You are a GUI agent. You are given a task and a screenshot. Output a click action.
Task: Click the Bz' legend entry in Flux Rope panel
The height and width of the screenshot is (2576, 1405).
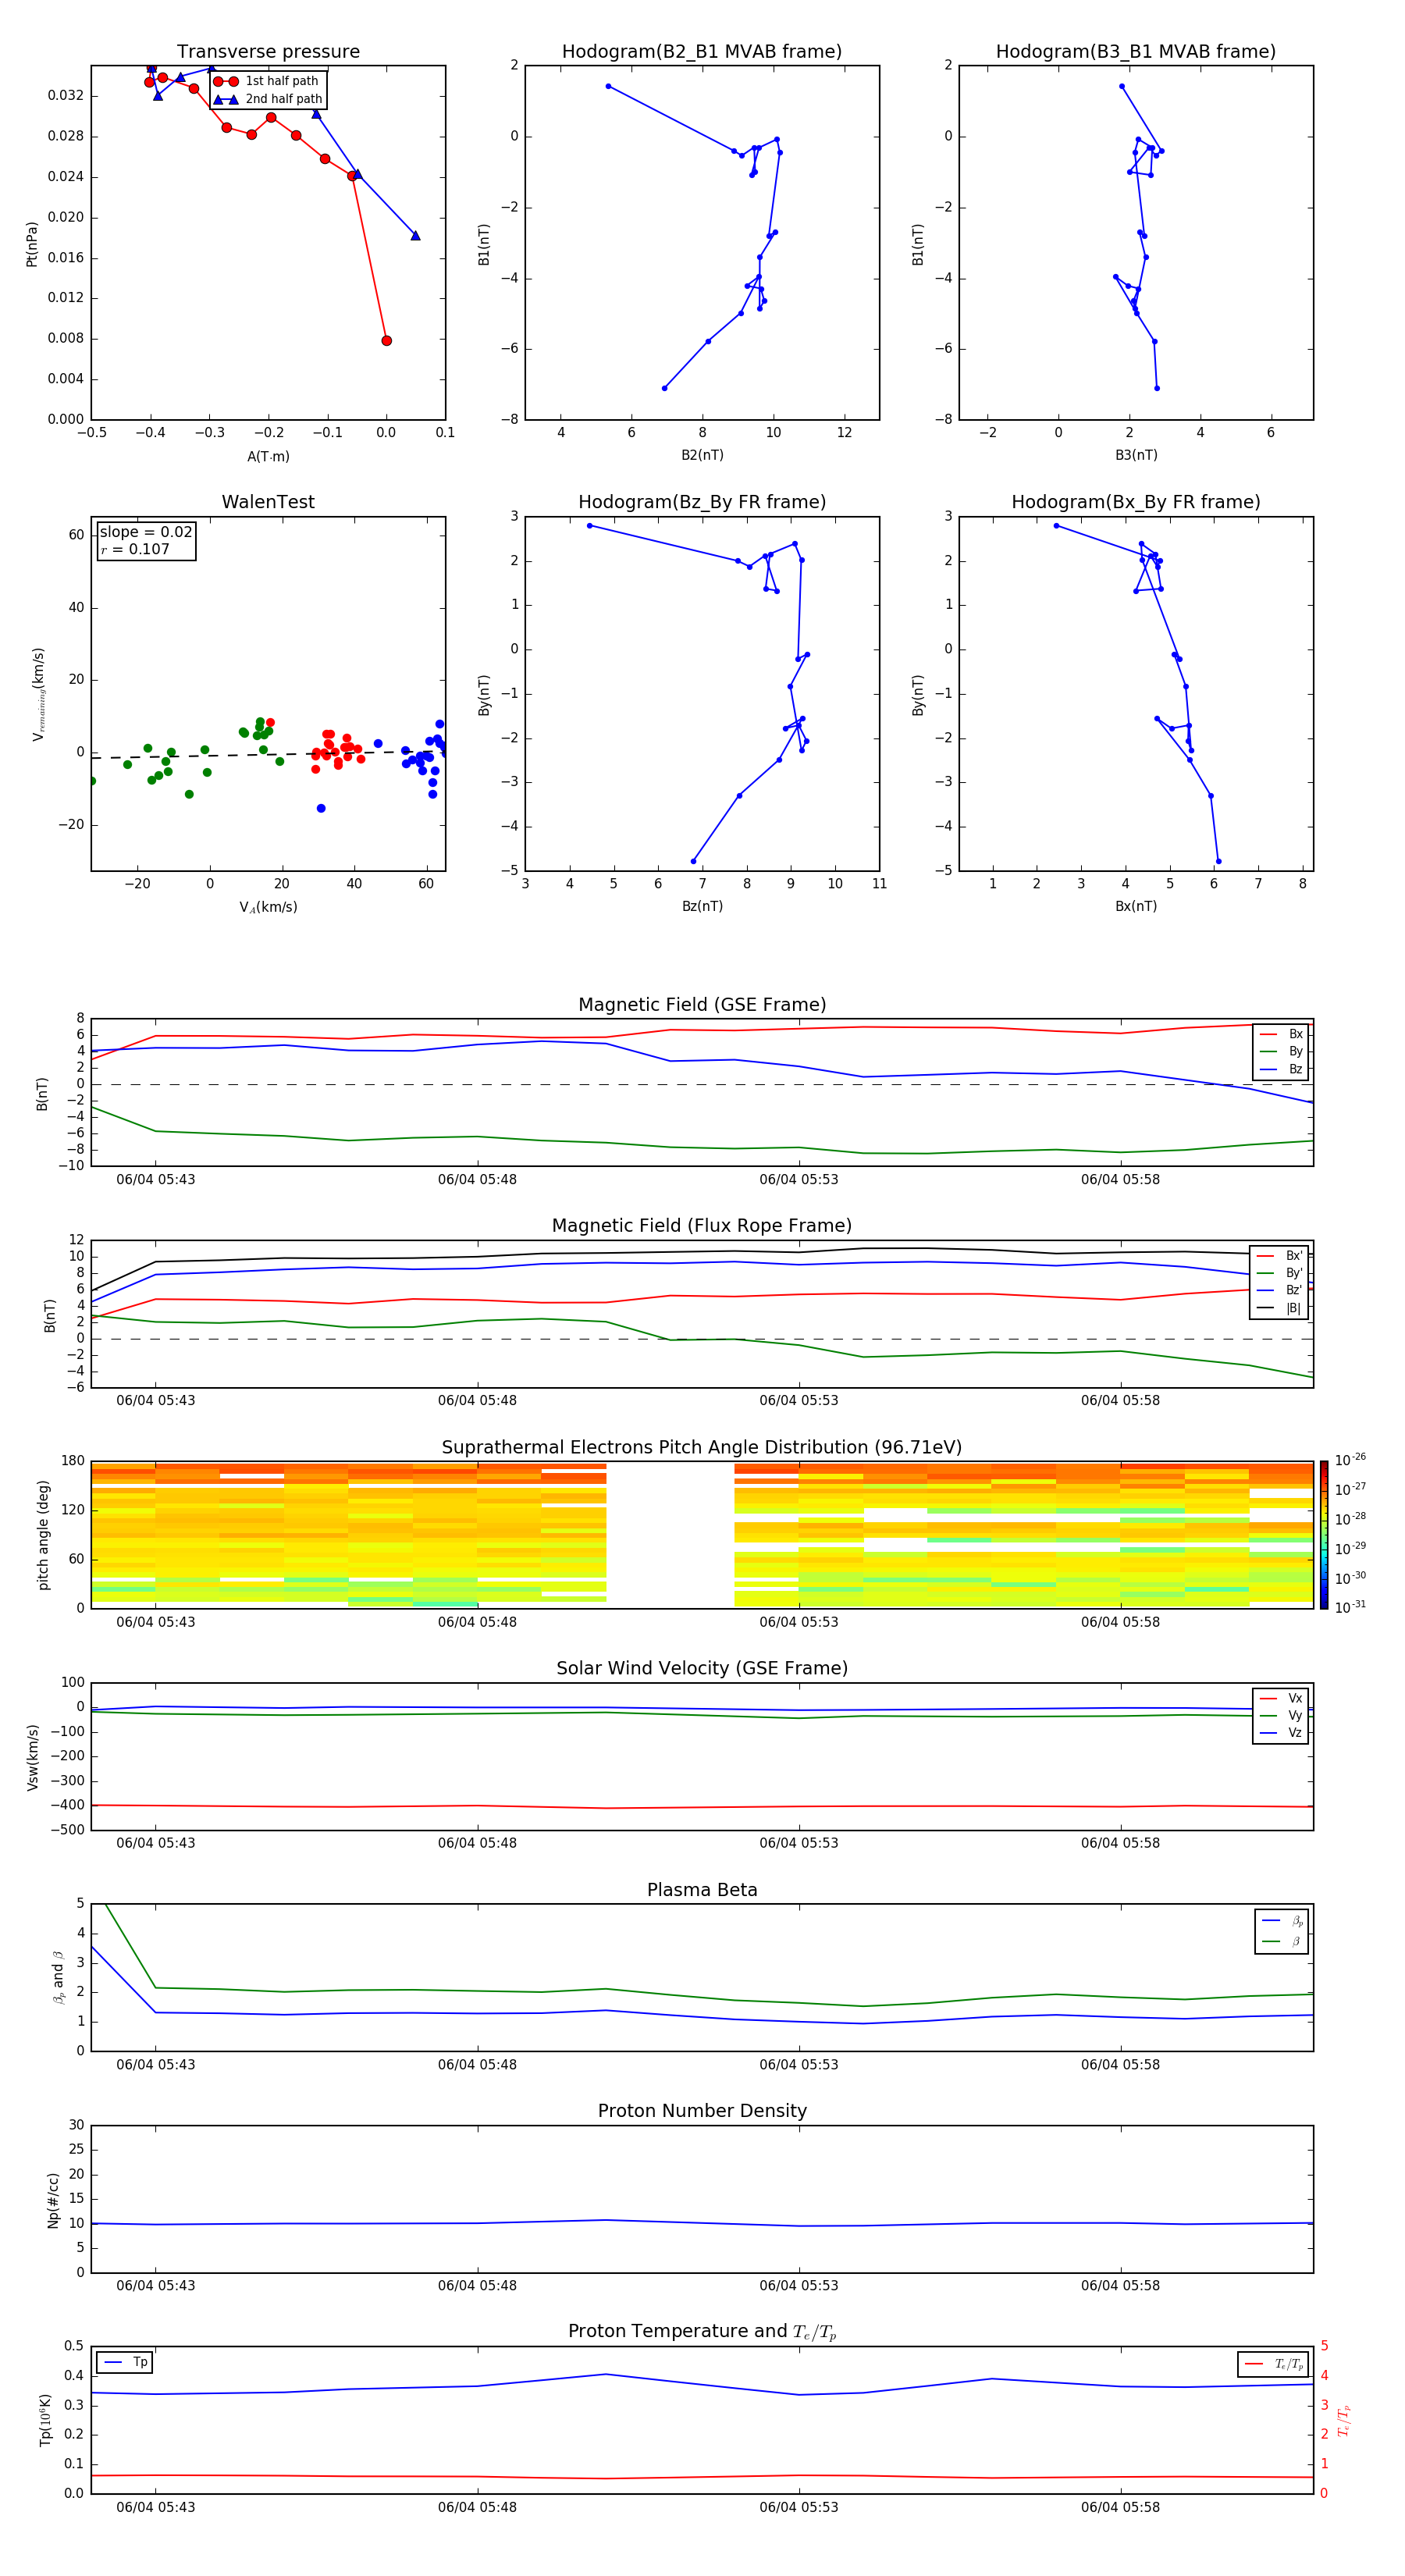point(1279,1291)
